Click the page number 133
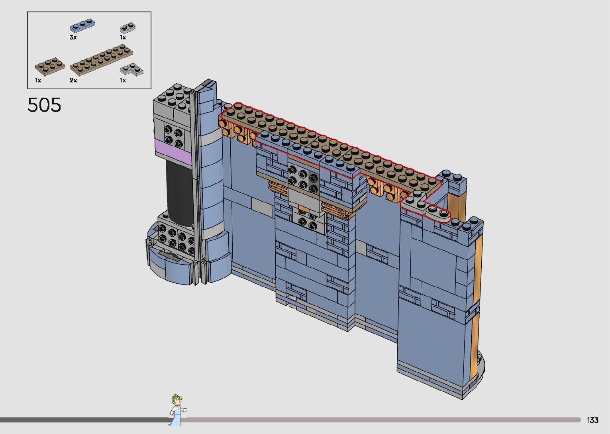This screenshot has width=610, height=434. 592,420
